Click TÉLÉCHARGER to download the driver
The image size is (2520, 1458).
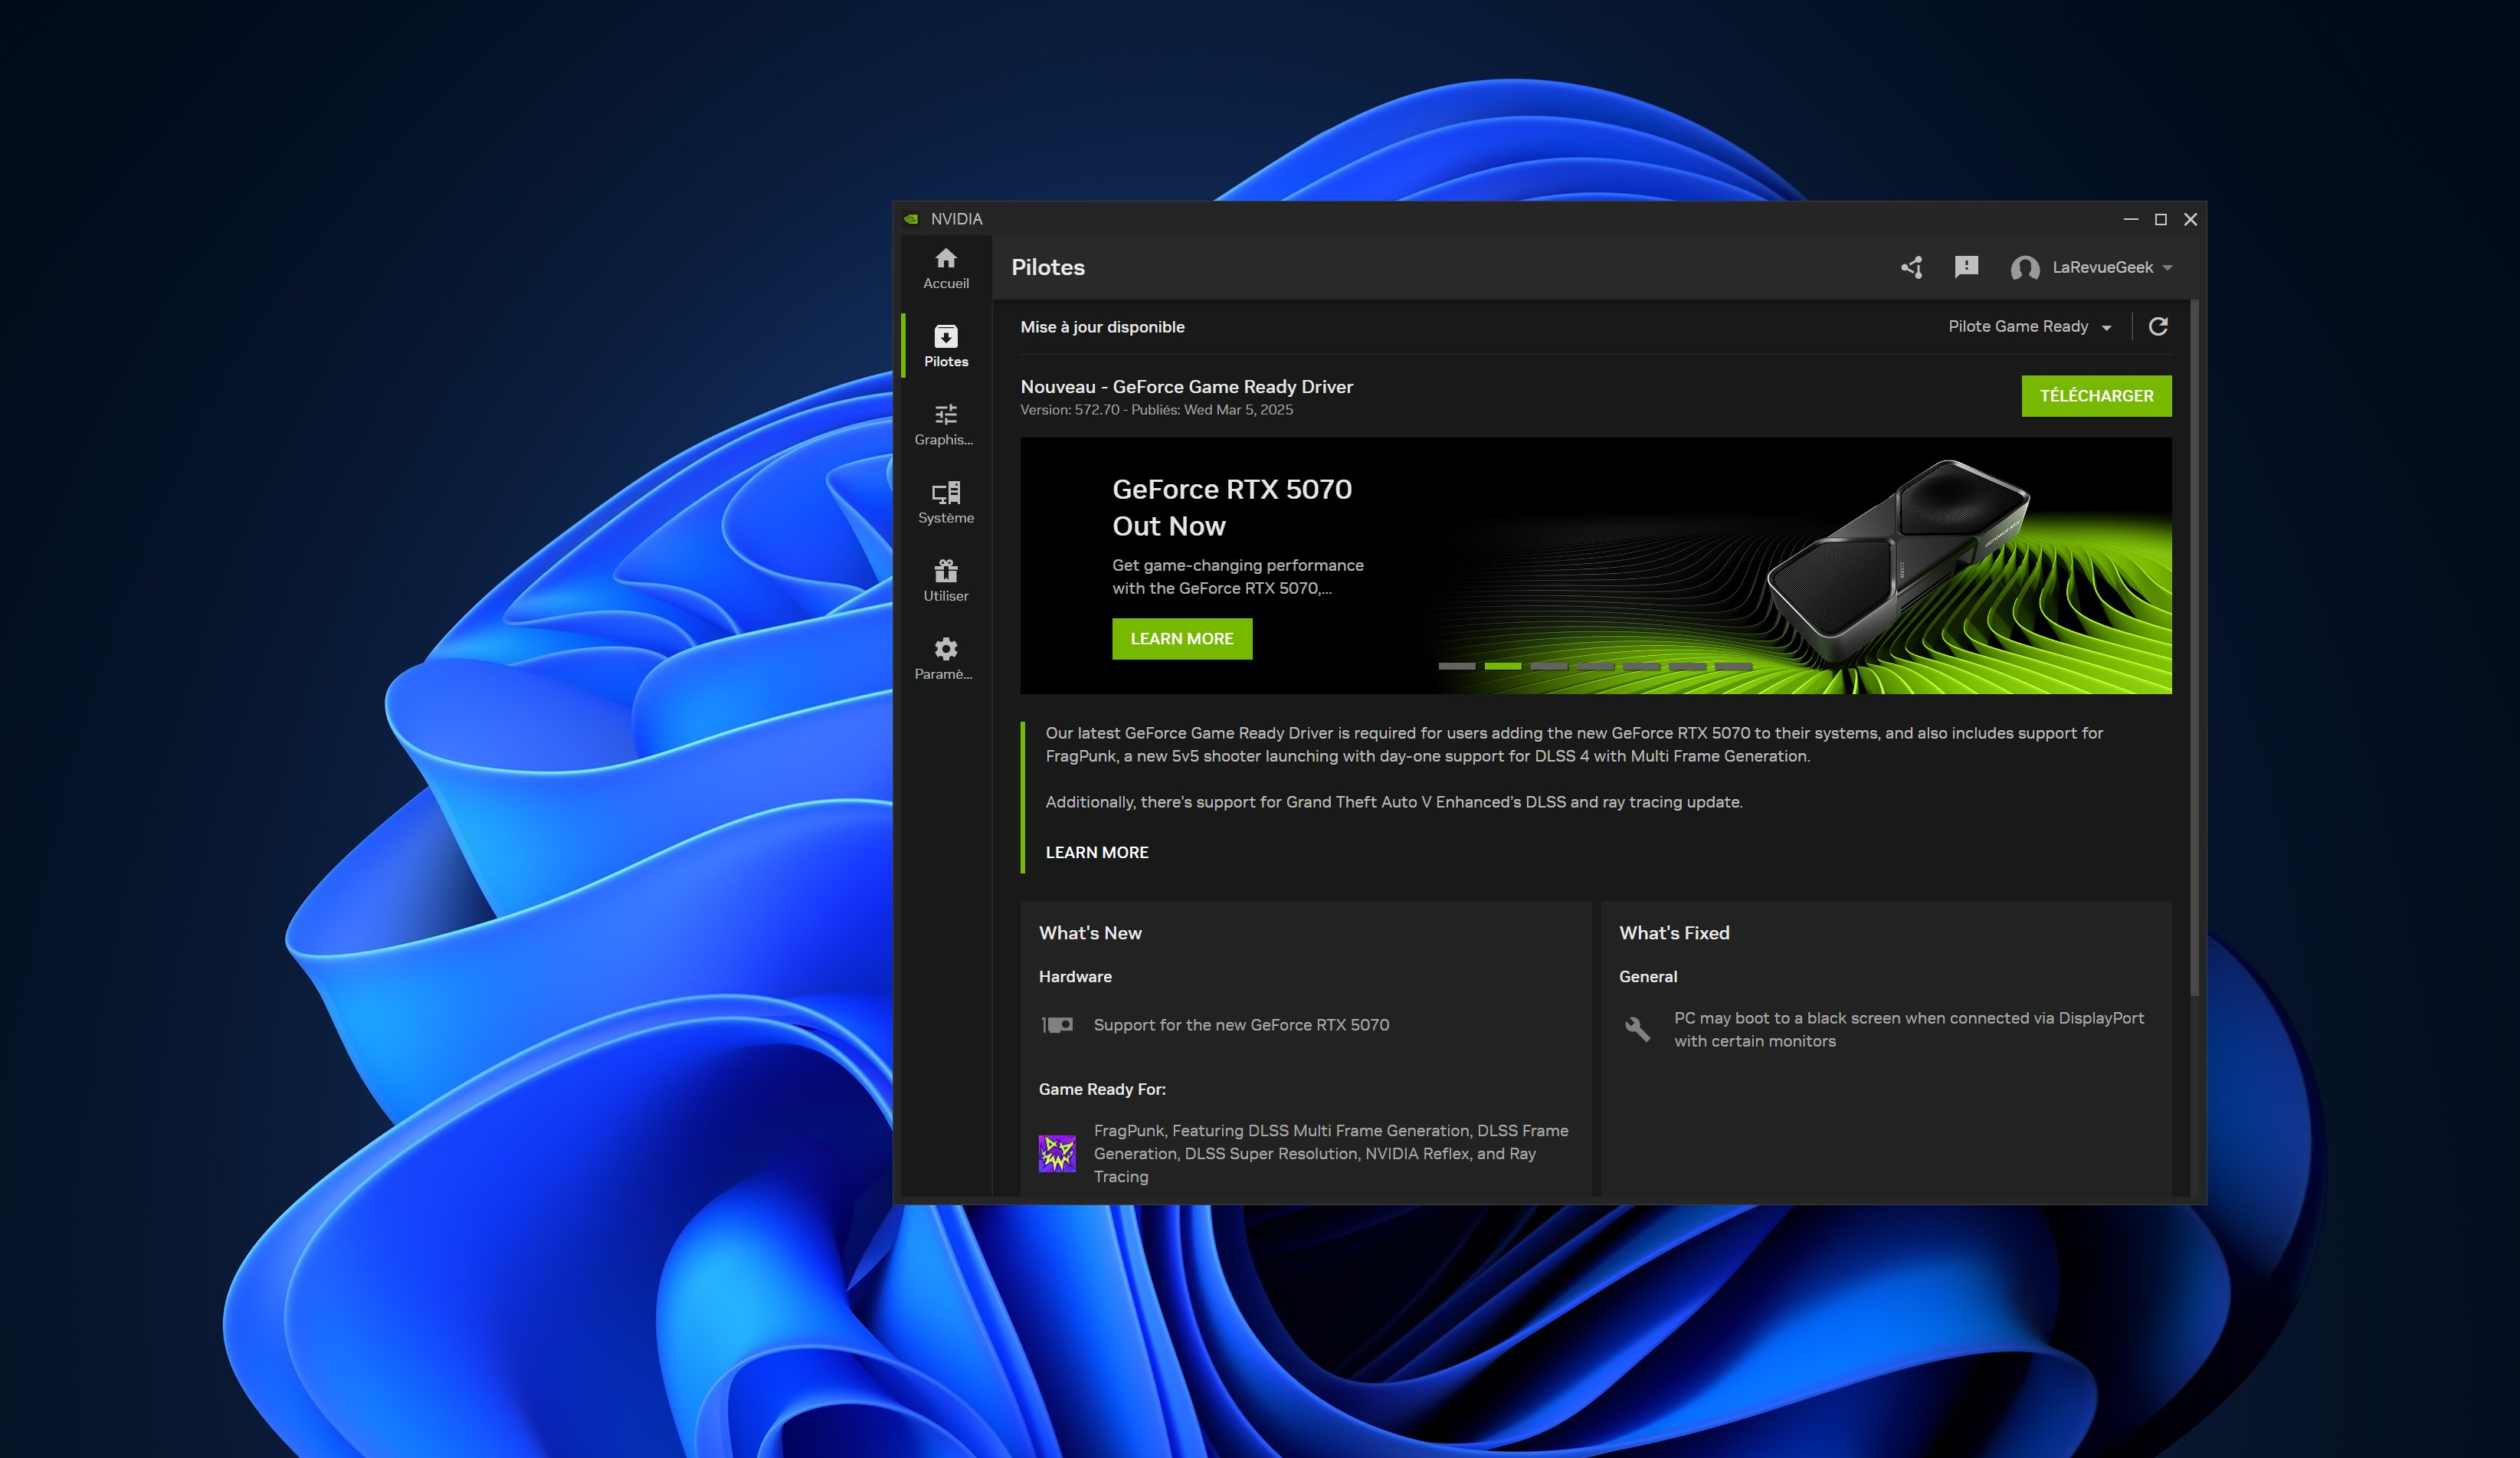point(2096,396)
